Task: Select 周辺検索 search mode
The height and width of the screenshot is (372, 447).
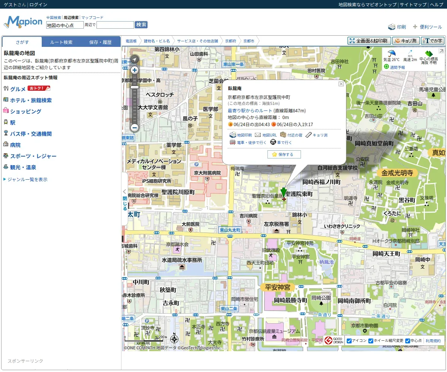Action: (x=71, y=17)
